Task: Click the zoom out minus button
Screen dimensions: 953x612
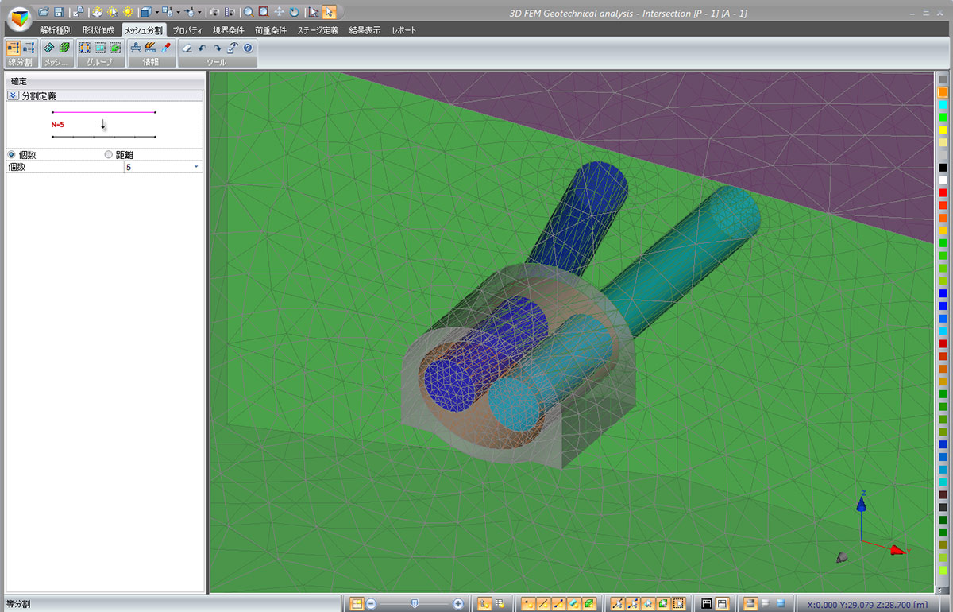Action: (372, 604)
